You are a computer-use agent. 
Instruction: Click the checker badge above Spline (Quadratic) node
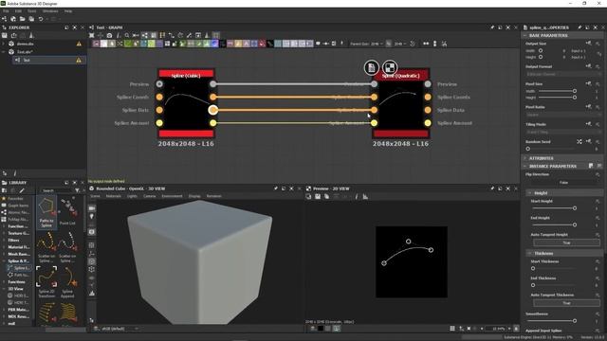(390, 67)
